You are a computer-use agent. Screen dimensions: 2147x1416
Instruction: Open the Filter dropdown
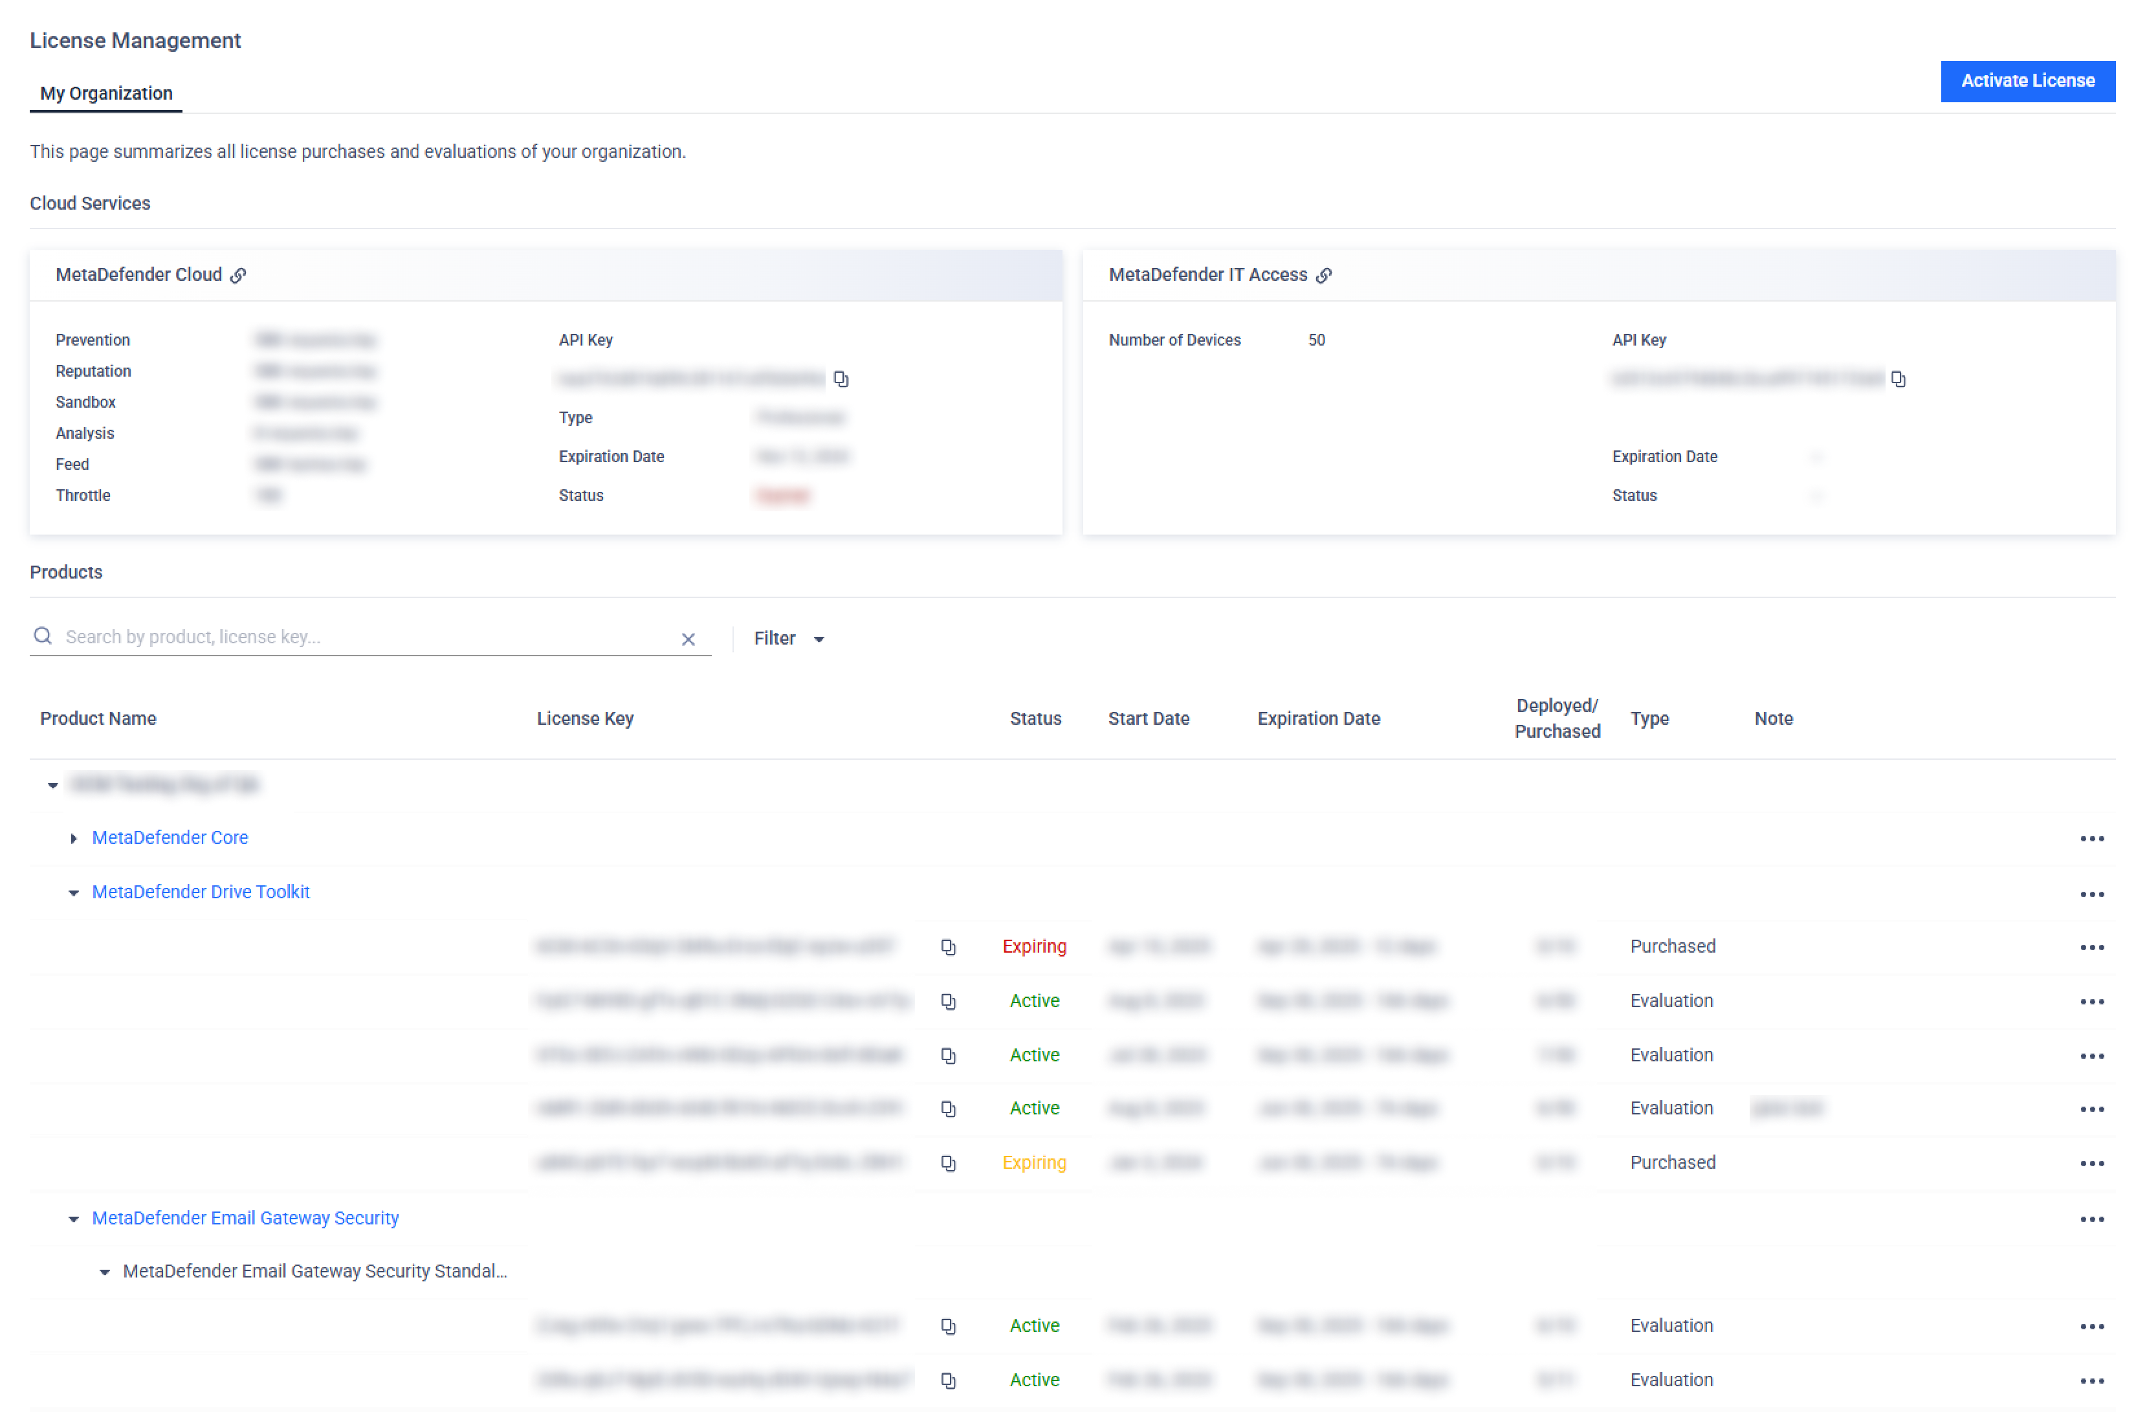click(789, 639)
